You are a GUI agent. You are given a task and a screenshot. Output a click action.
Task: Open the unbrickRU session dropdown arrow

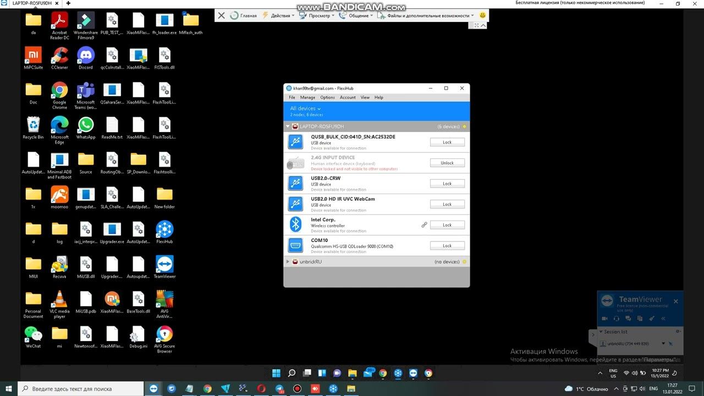pyautogui.click(x=663, y=344)
